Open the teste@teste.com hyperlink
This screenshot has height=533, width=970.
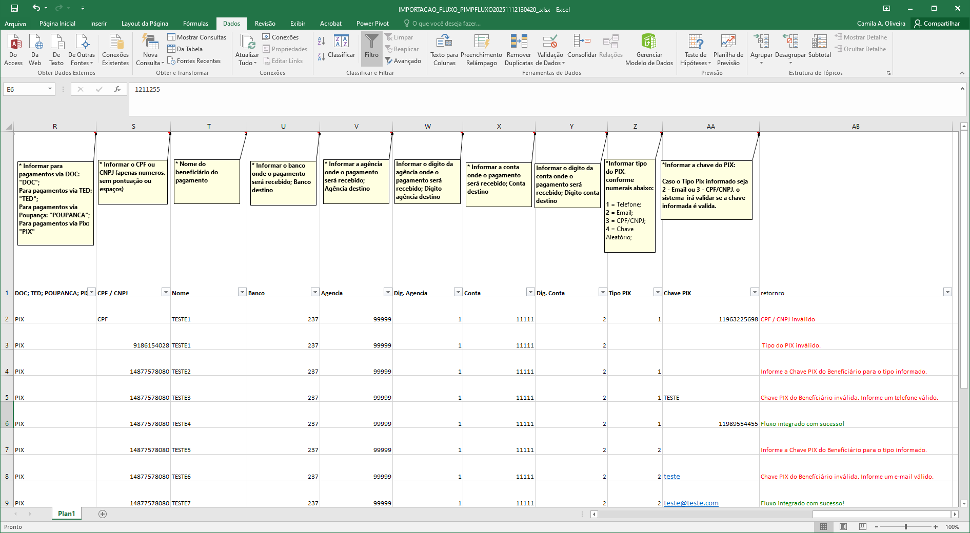point(691,503)
